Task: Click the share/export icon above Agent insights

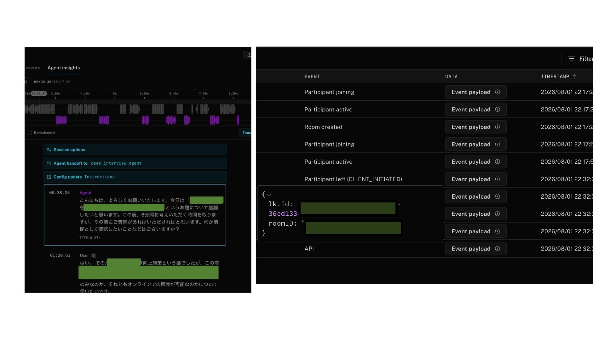Action: (x=249, y=55)
